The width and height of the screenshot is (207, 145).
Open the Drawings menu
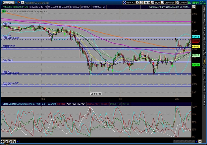[168, 3]
